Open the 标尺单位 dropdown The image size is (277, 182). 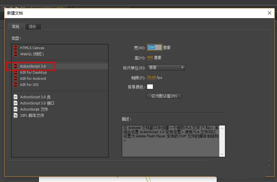point(166,67)
